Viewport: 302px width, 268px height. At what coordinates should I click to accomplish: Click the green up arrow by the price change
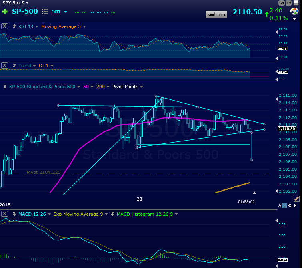[x=267, y=14]
